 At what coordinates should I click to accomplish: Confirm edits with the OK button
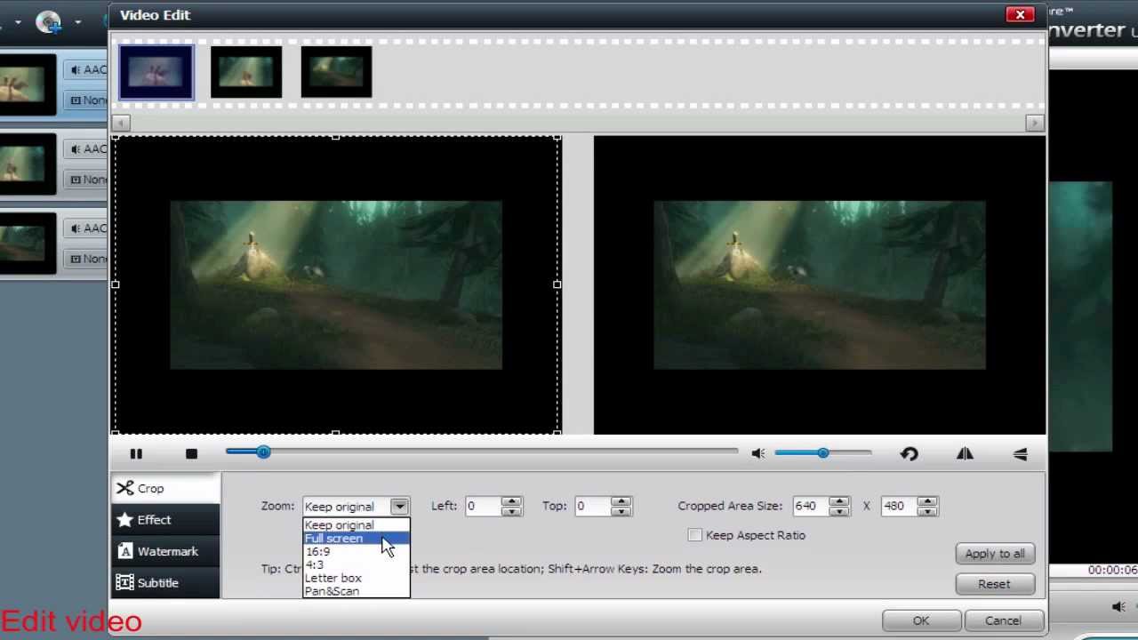pos(921,620)
